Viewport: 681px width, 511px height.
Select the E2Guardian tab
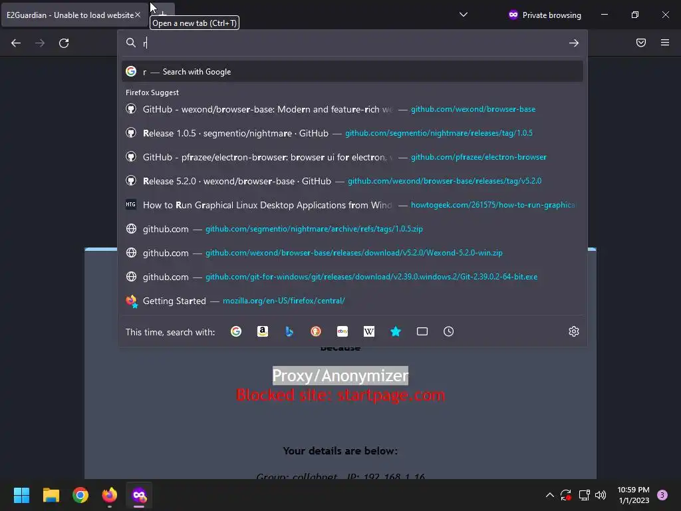pos(70,15)
